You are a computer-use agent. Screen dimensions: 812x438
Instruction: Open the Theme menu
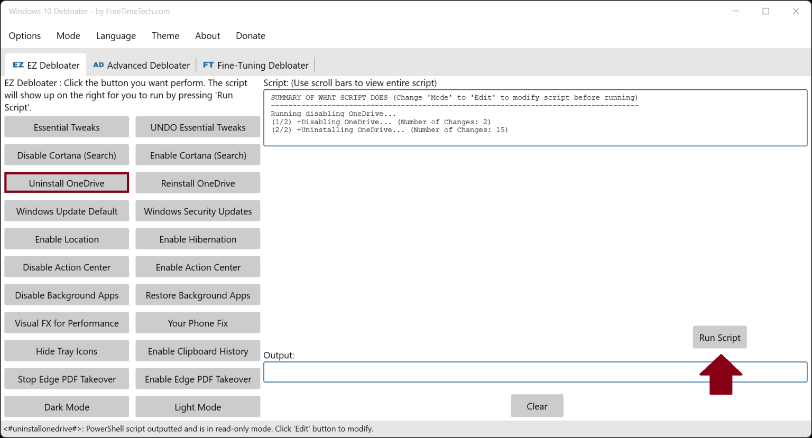click(165, 35)
